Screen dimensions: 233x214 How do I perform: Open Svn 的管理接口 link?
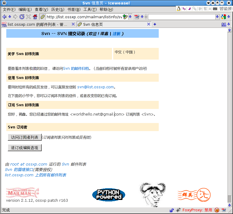coord(19,170)
